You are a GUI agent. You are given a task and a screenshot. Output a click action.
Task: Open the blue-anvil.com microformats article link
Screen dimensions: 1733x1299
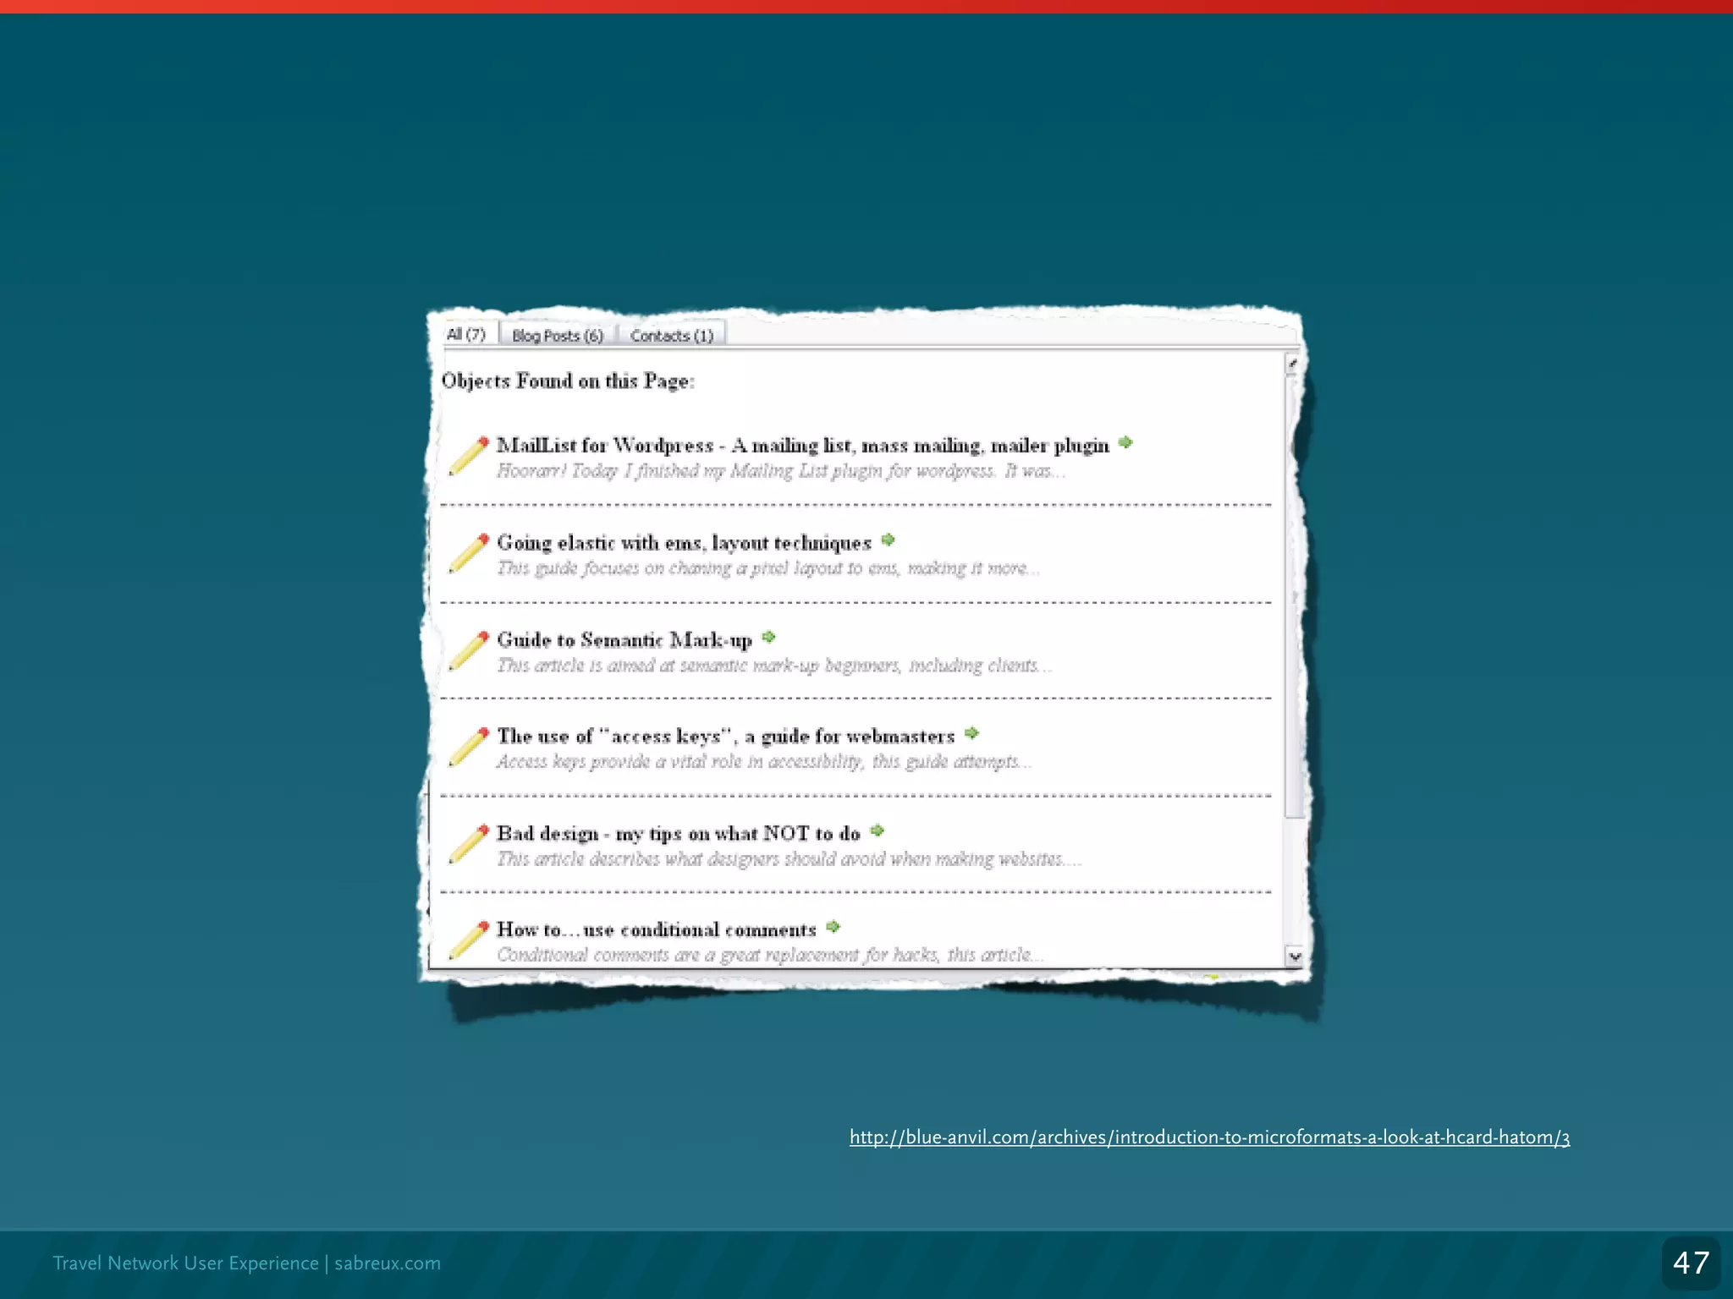tap(1209, 1137)
